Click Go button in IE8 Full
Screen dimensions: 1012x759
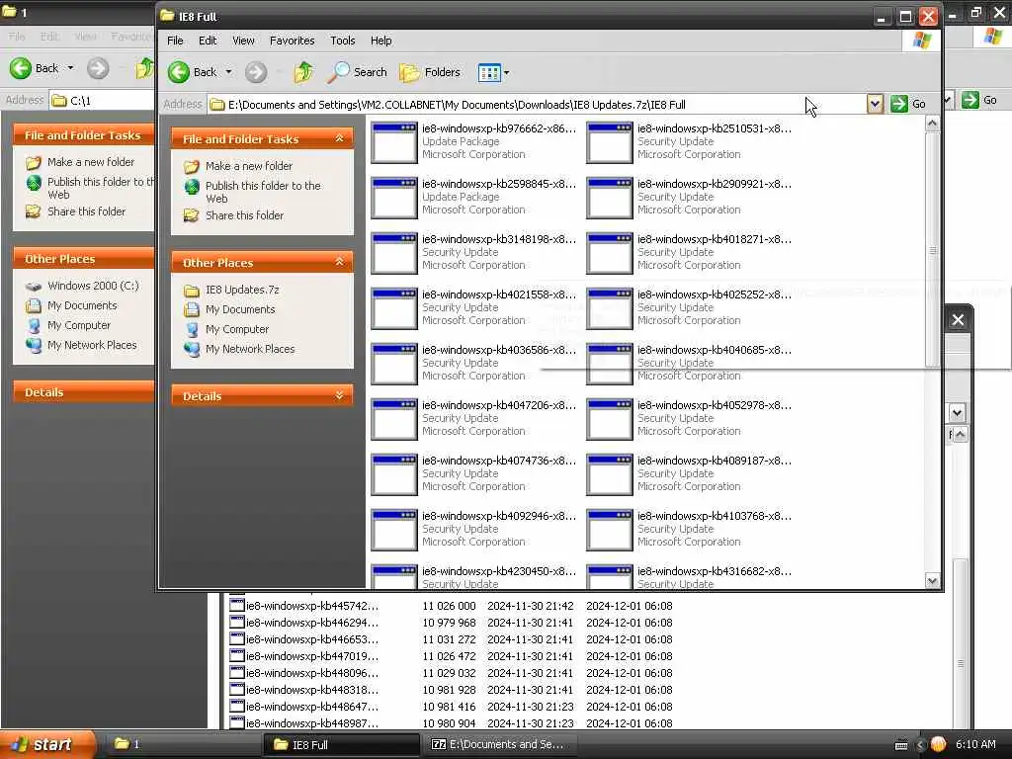909,104
